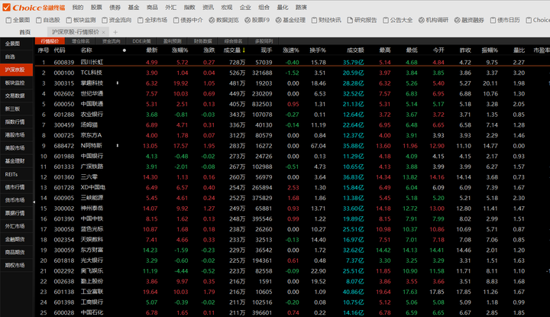The image size is (550, 317).
Task: Open the 我的 menu
Action: point(78,8)
